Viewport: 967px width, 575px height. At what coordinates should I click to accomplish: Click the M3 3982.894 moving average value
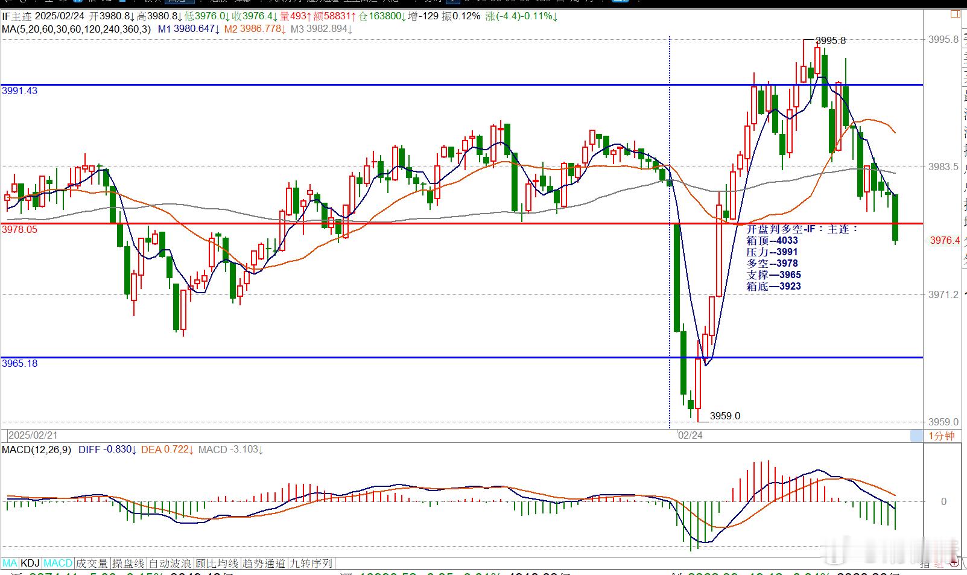click(x=321, y=28)
